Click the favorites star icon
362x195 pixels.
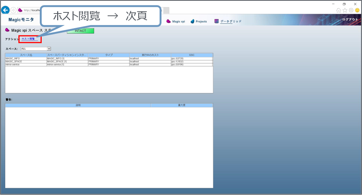pyautogui.click(x=345, y=10)
